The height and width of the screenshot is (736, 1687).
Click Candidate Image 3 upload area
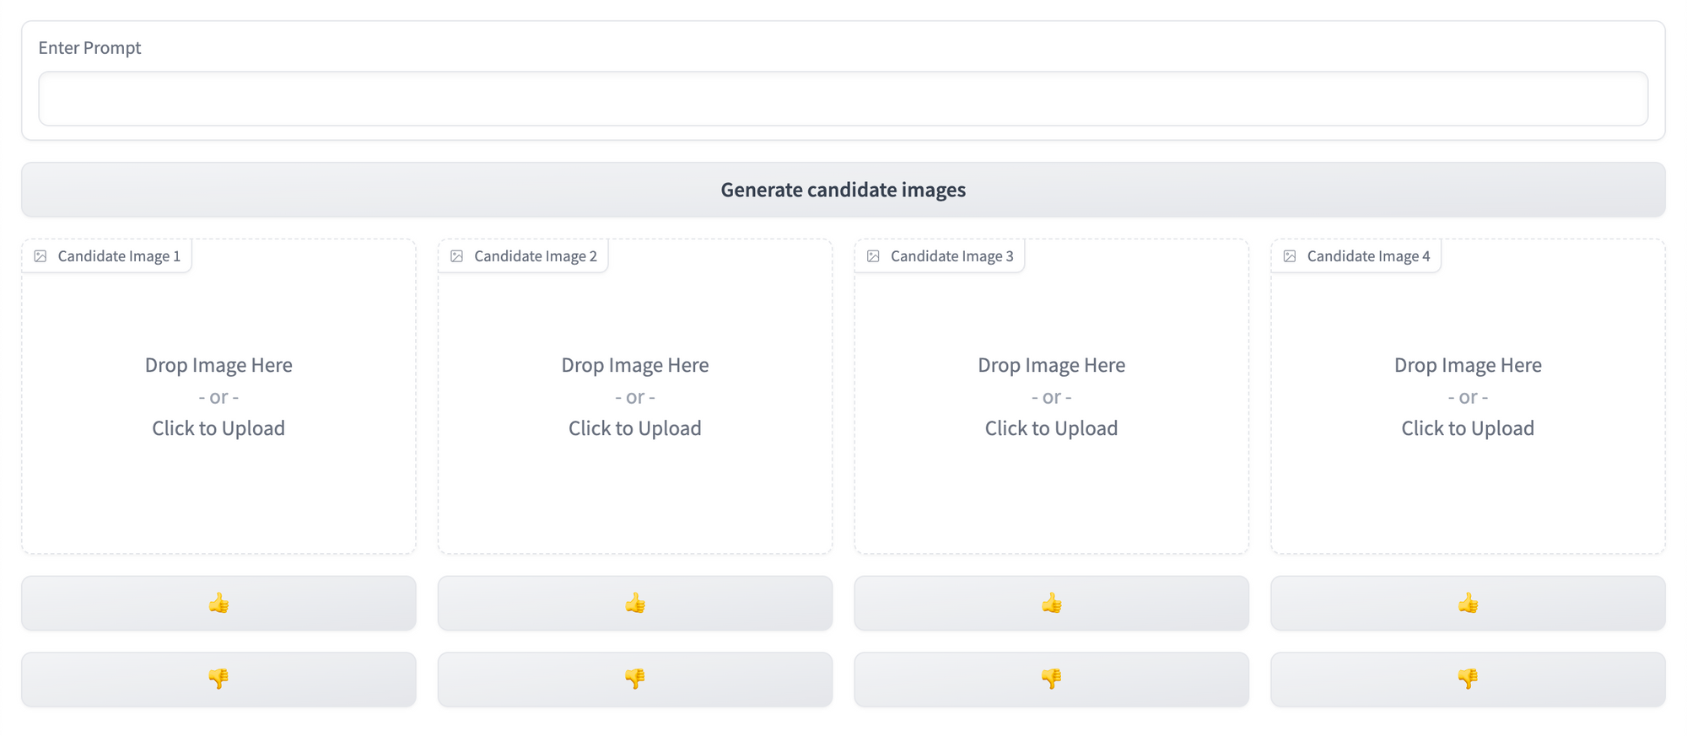[1051, 396]
